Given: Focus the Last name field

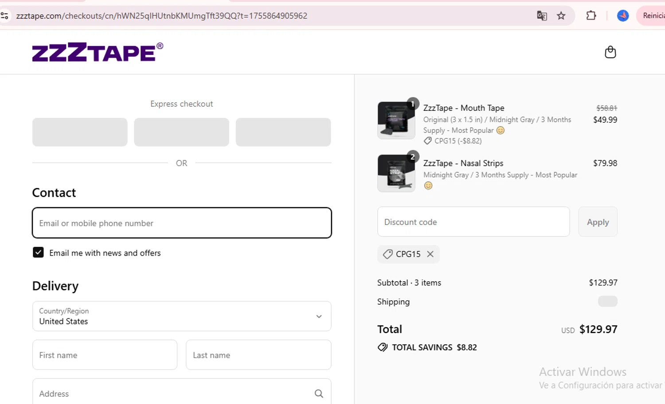Looking at the screenshot, I should point(258,355).
